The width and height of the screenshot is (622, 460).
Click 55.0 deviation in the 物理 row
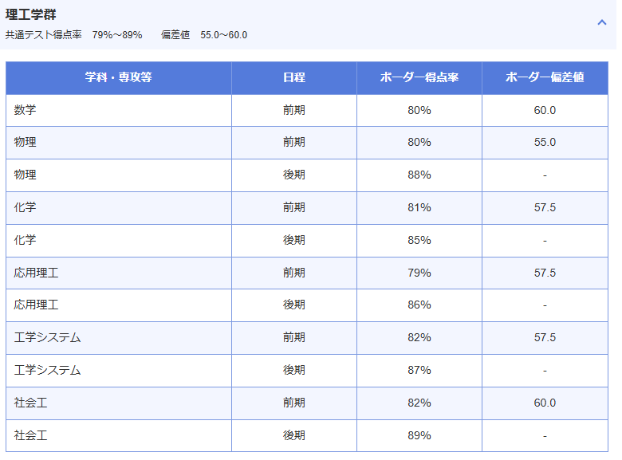point(545,143)
